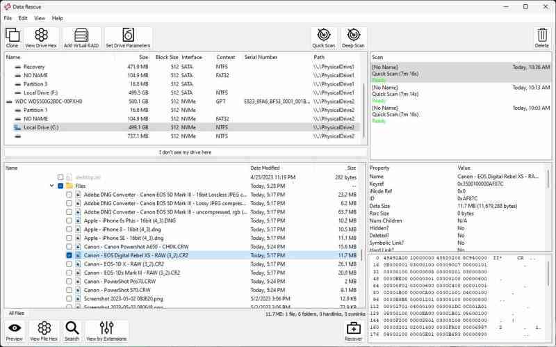The height and width of the screenshot is (347, 556).
Task: Click "I don't see my drive here"
Action: 184,152
